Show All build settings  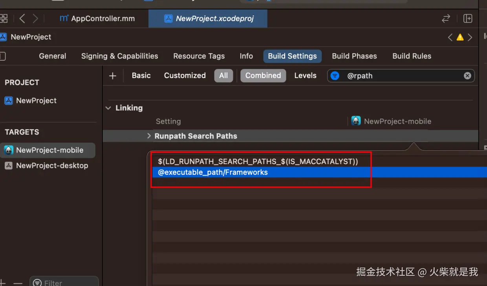tap(223, 76)
